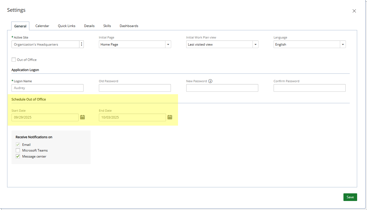The image size is (367, 210).
Task: Close the Settings dialog
Action: pos(354,11)
